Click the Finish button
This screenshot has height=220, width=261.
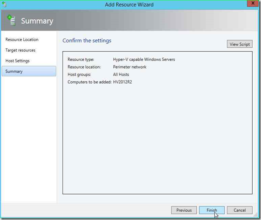212,210
